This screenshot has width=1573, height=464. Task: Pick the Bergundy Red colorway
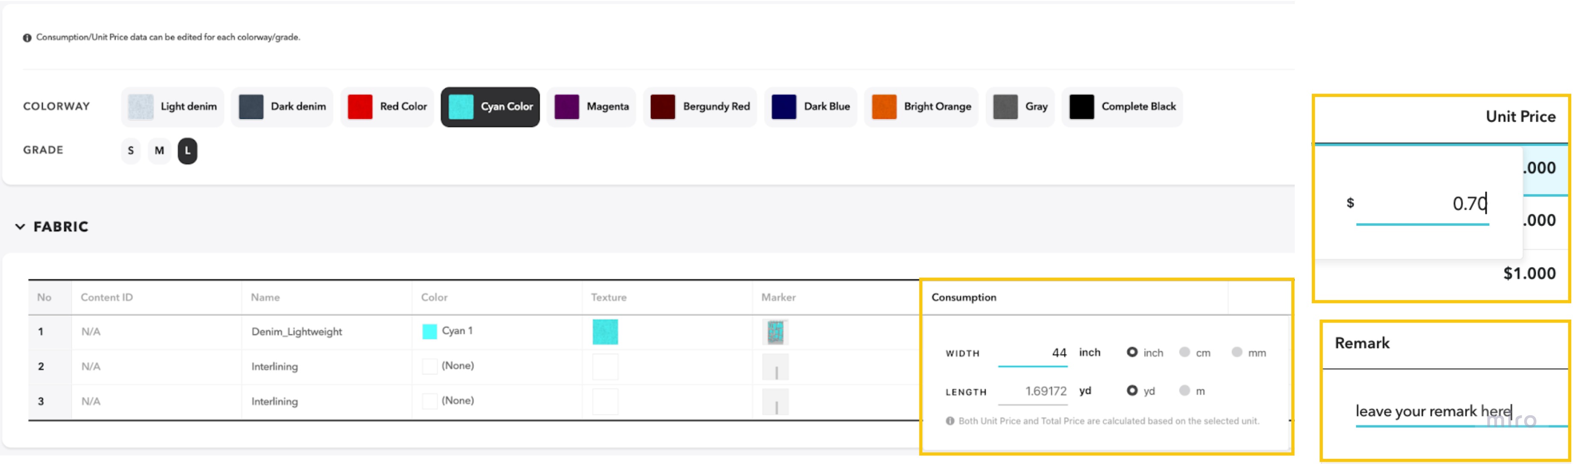pos(701,107)
